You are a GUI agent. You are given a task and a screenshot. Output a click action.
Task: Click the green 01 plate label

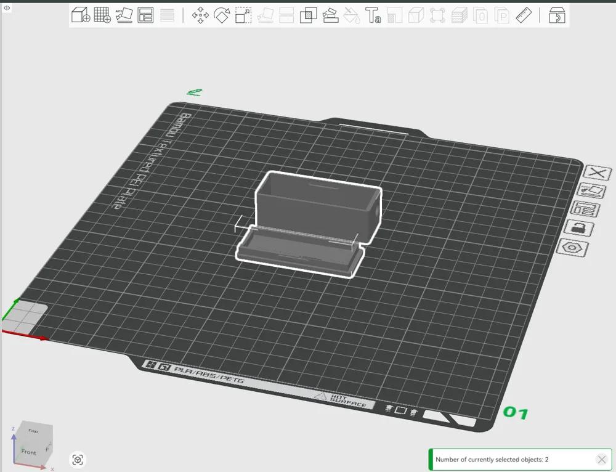(516, 413)
